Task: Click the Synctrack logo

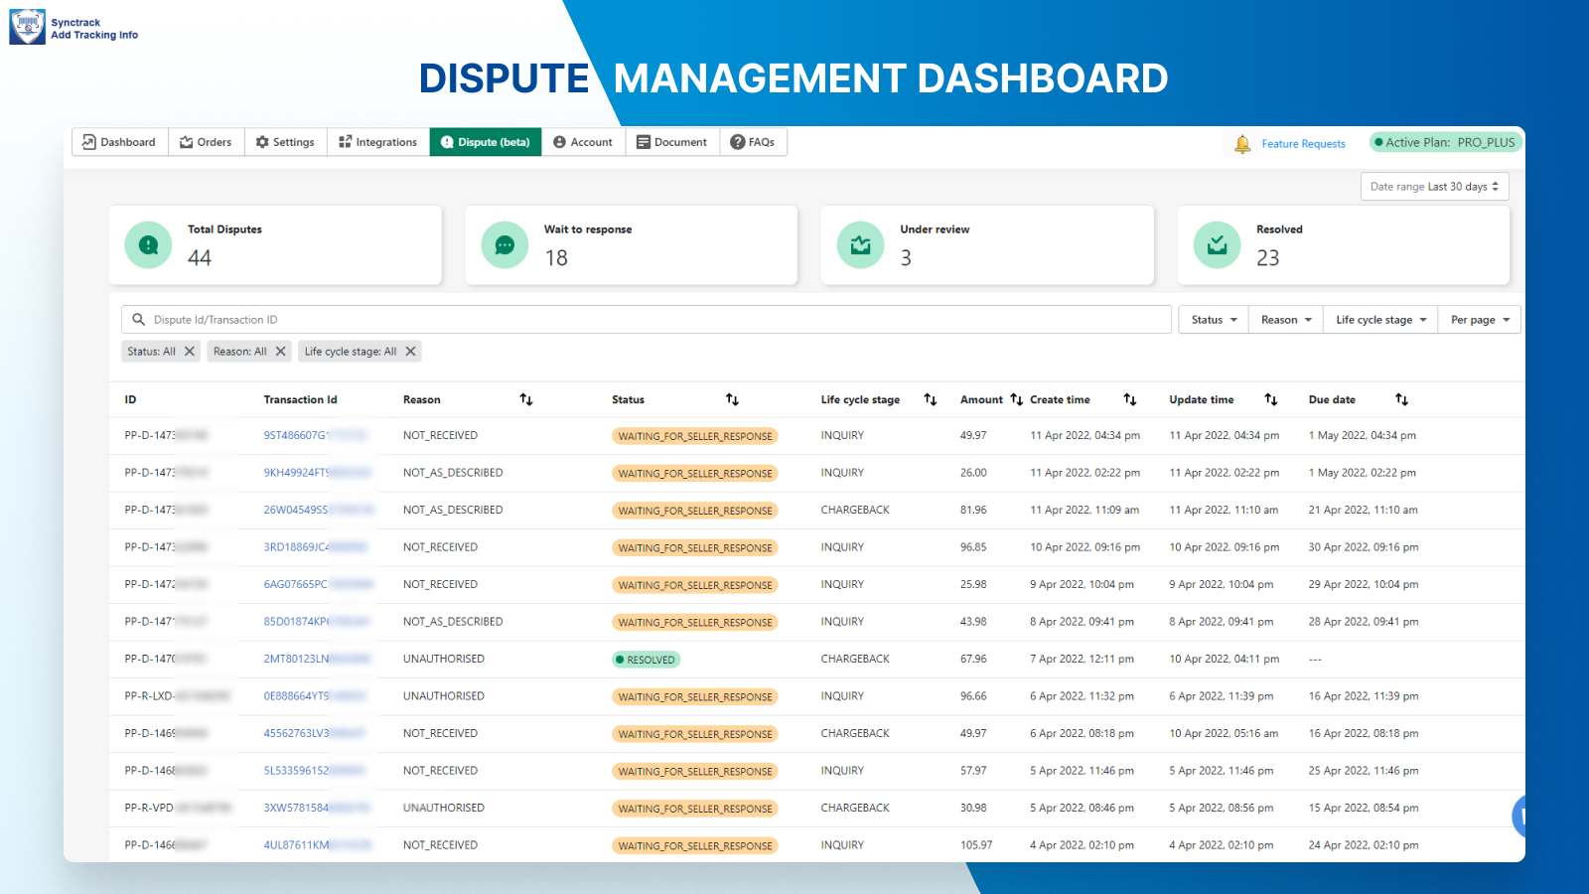Action: [28, 25]
